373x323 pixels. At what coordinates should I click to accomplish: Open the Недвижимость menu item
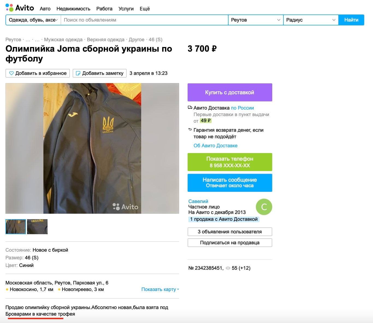pyautogui.click(x=73, y=9)
